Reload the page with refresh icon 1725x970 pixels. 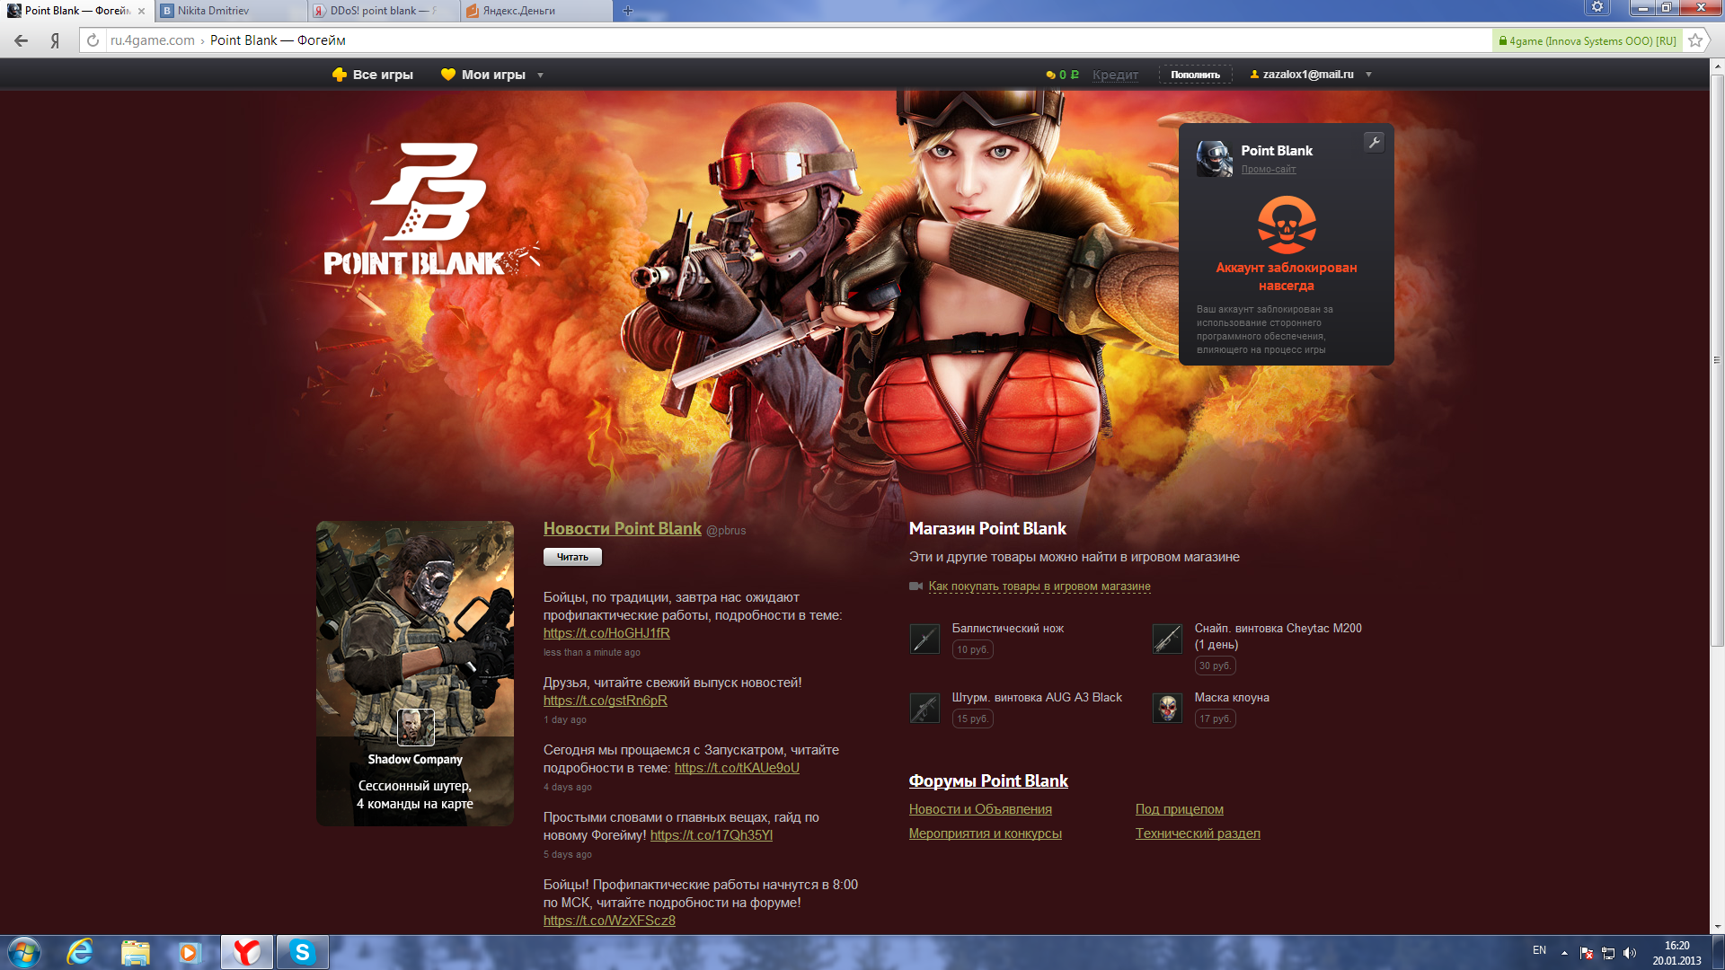tap(93, 40)
